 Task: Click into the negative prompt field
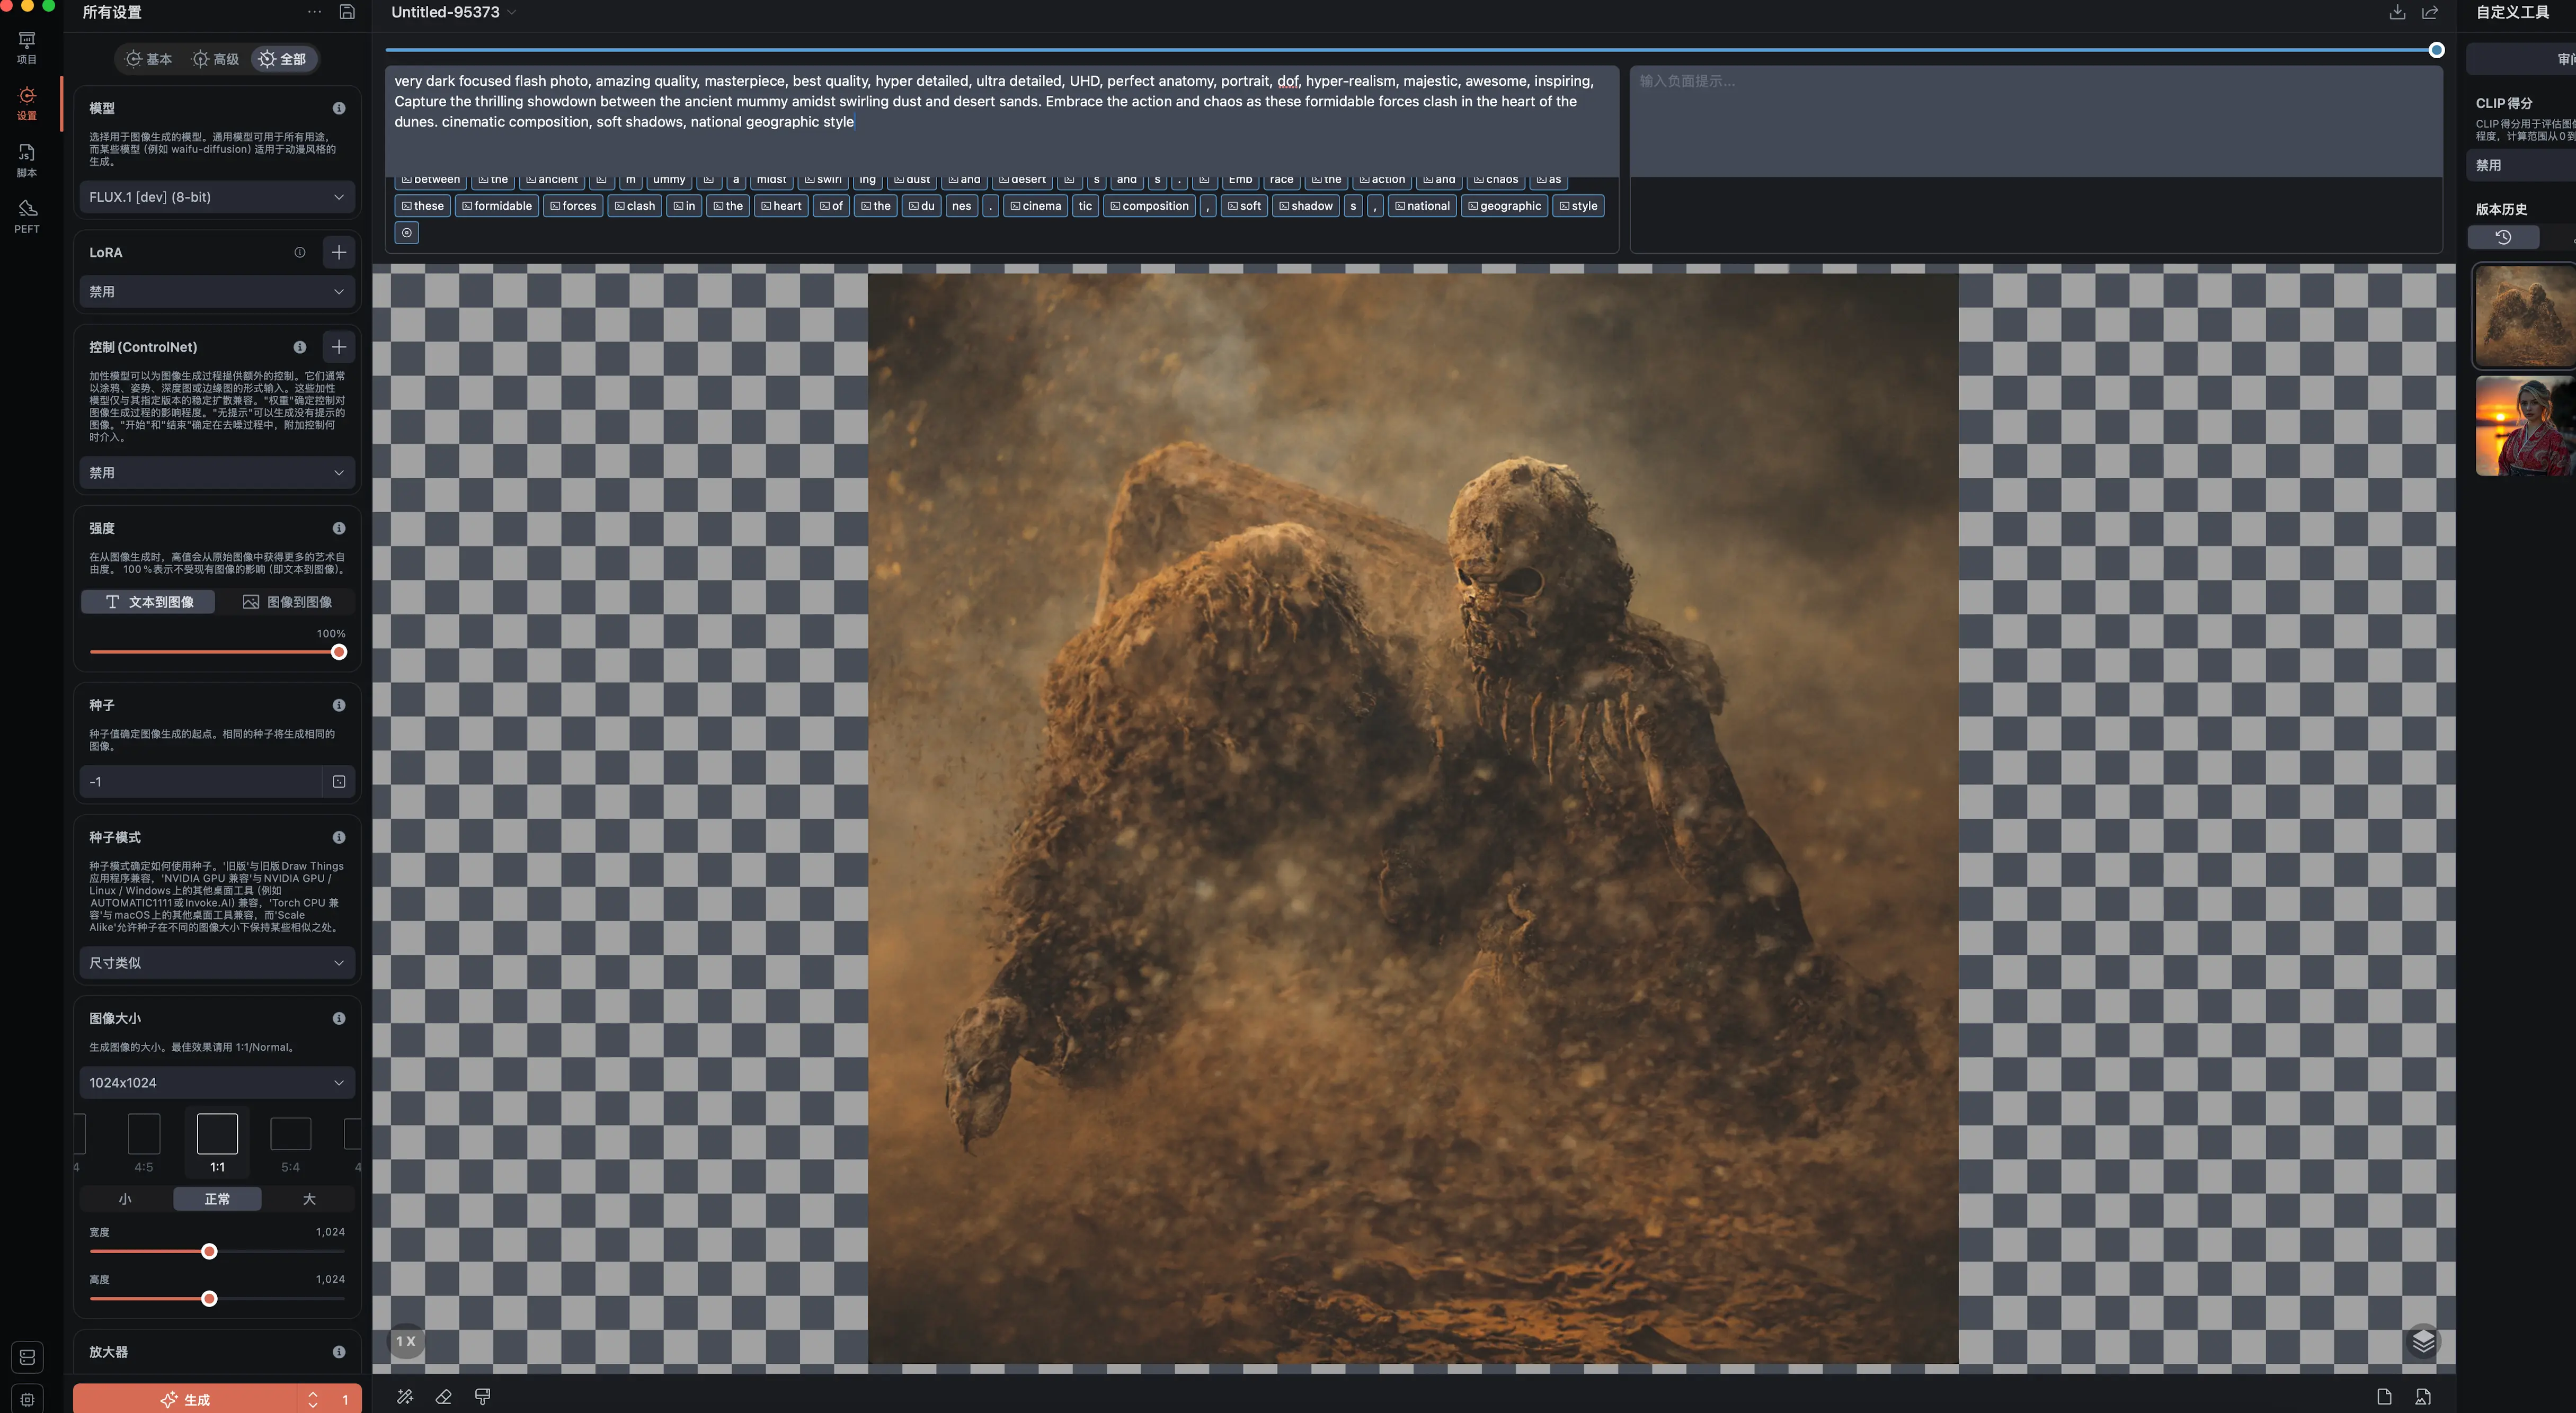point(2036,122)
